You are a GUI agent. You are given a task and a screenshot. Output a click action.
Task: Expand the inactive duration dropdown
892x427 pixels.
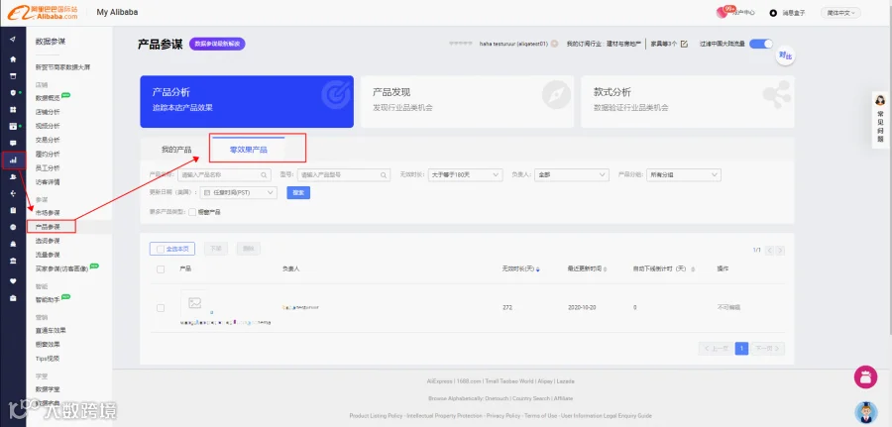point(465,175)
